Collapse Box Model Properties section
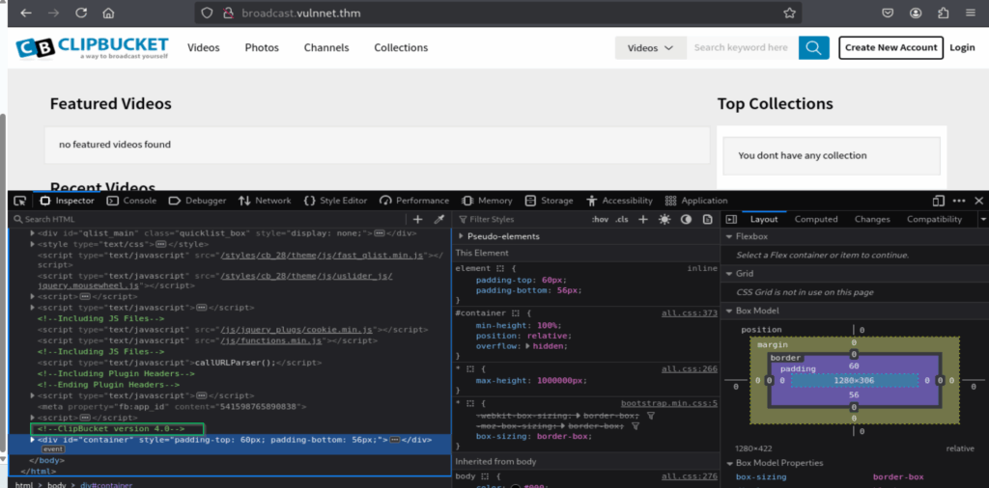 pyautogui.click(x=730, y=463)
